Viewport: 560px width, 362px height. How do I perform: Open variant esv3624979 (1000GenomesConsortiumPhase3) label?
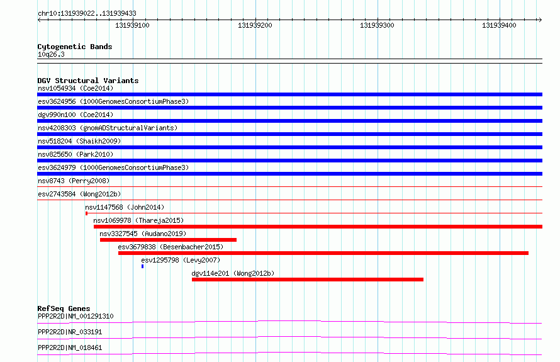tap(113, 167)
